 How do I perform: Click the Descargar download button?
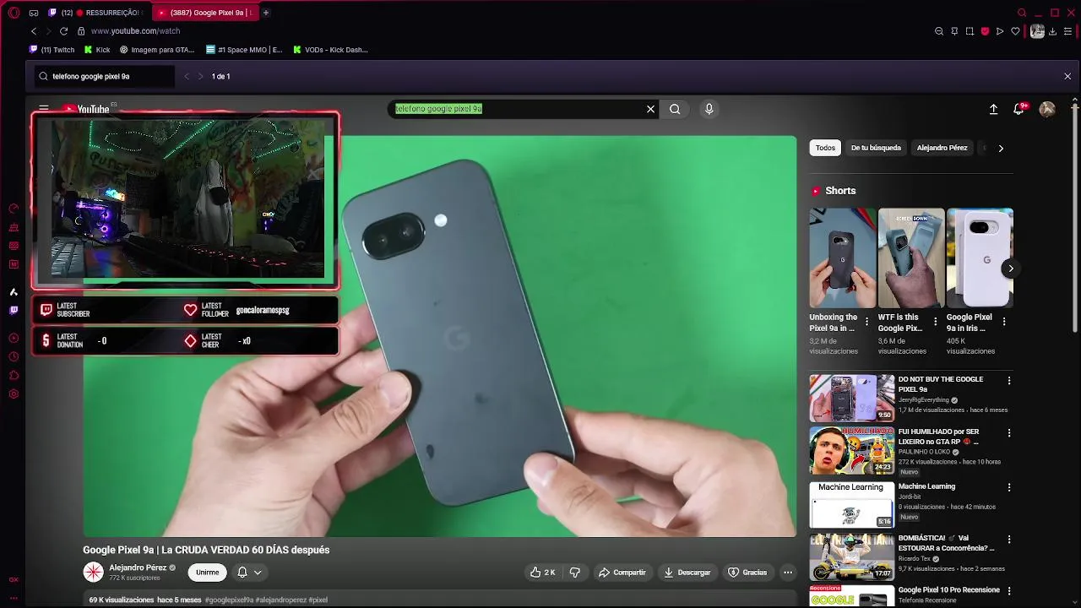coord(687,573)
